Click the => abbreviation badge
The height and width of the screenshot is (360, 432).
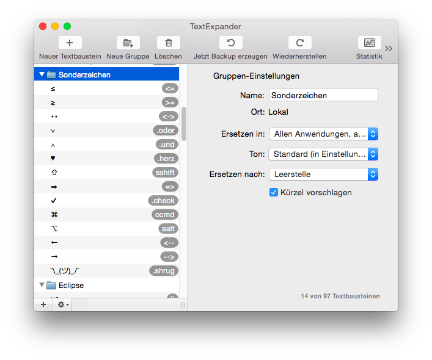pyautogui.click(x=170, y=187)
